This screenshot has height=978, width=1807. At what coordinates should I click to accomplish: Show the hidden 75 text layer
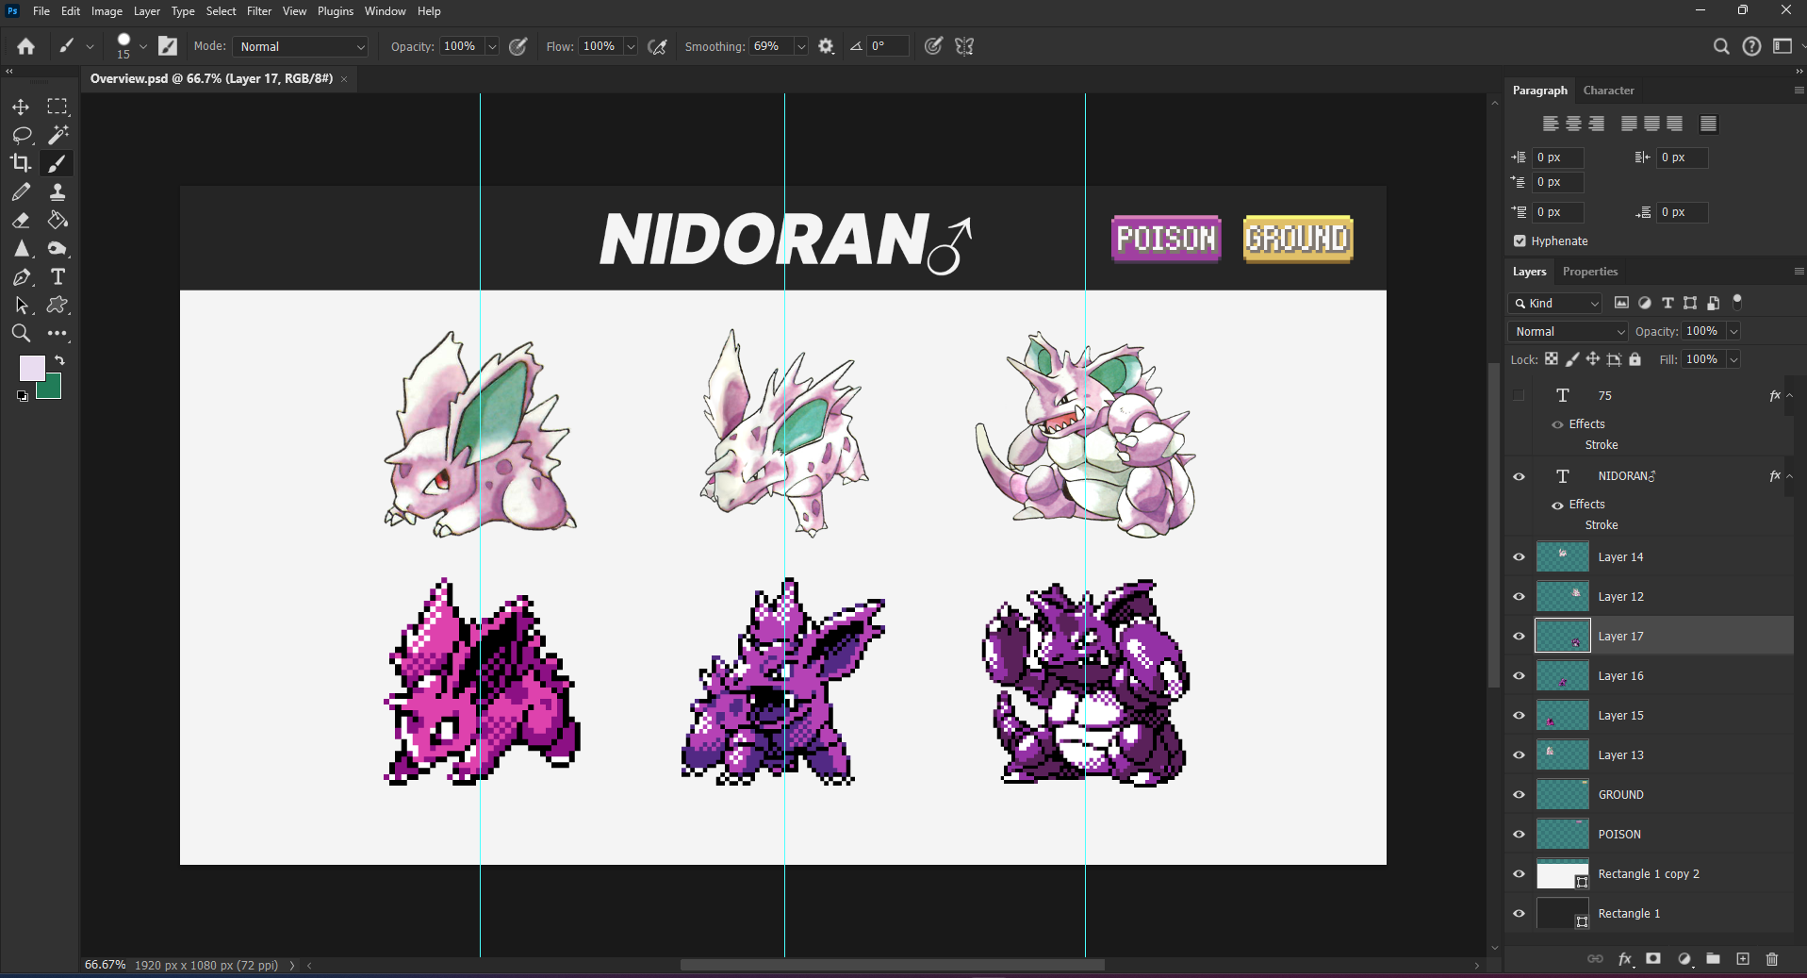point(1519,396)
